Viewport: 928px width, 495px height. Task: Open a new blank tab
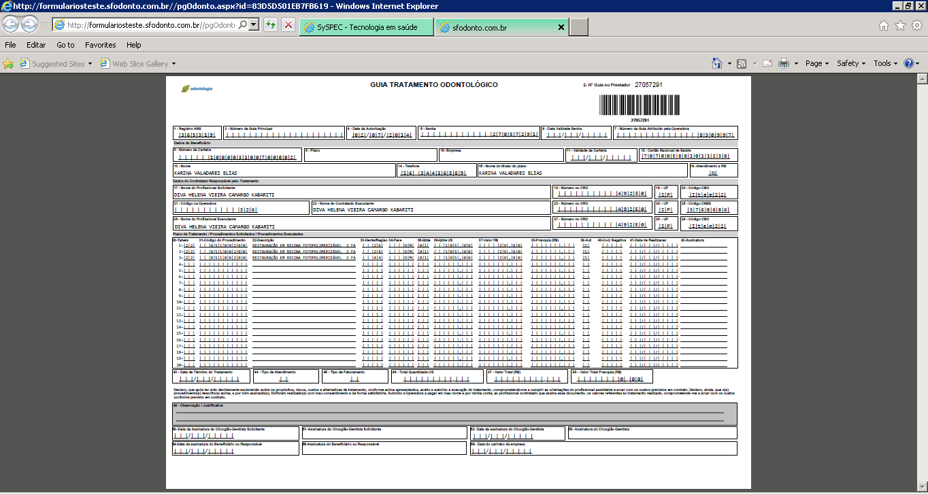578,27
